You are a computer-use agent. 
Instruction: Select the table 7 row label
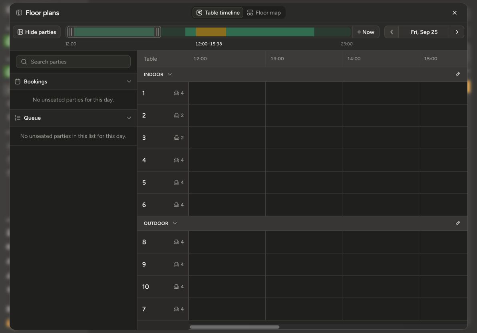(x=144, y=309)
